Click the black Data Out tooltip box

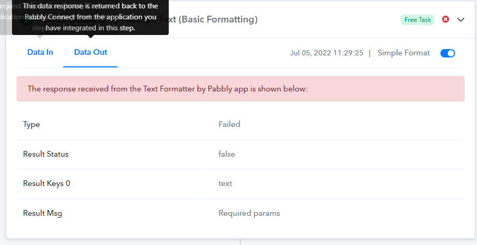pos(90,17)
